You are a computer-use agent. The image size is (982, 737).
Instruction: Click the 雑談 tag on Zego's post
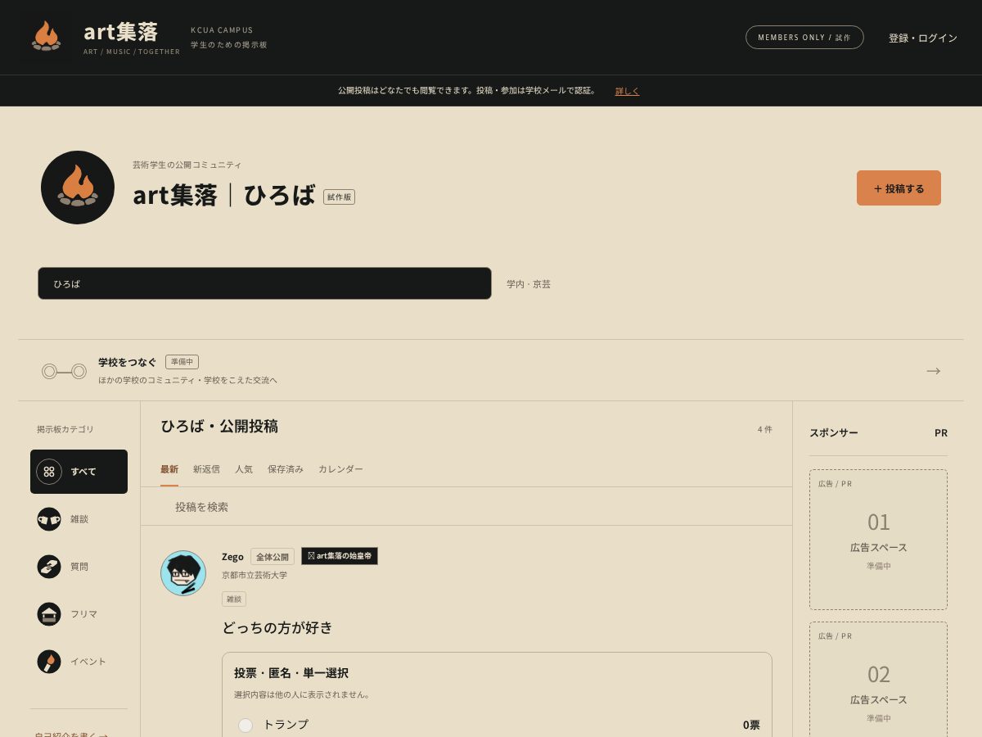[234, 599]
